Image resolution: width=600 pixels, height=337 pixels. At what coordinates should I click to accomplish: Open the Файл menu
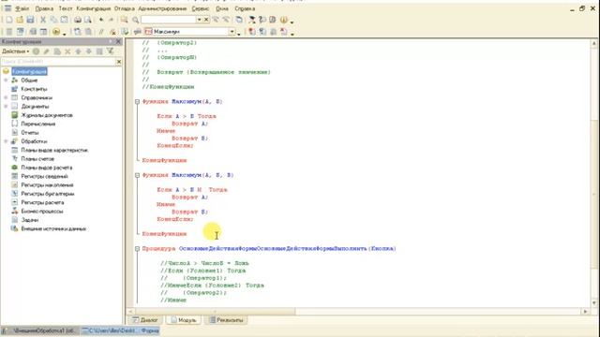22,8
